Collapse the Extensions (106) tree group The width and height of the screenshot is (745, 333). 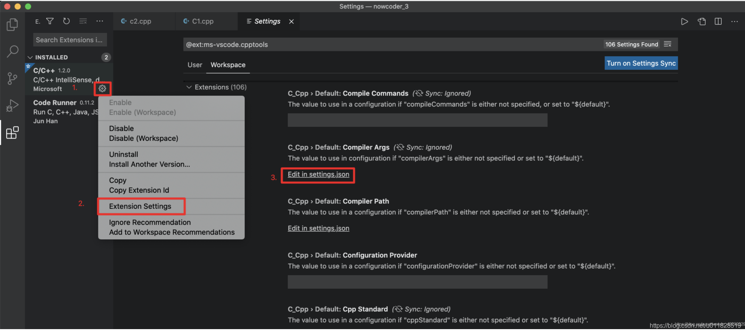[x=217, y=87]
